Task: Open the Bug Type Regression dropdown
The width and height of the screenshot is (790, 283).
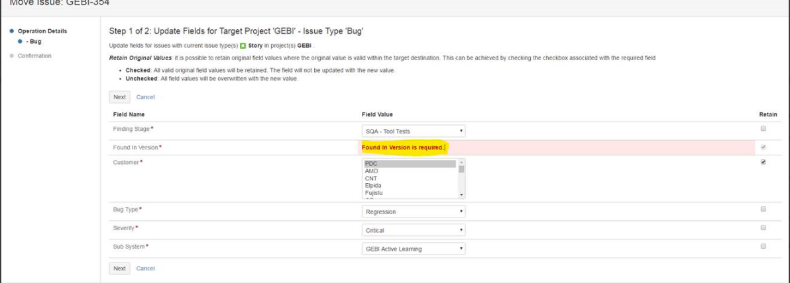Action: [x=414, y=212]
